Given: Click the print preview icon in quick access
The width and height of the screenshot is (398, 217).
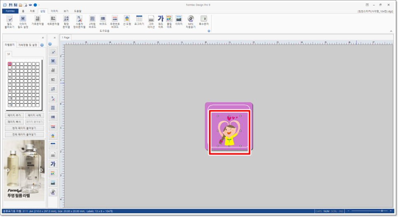Looking at the screenshot, I should [x=26, y=5].
